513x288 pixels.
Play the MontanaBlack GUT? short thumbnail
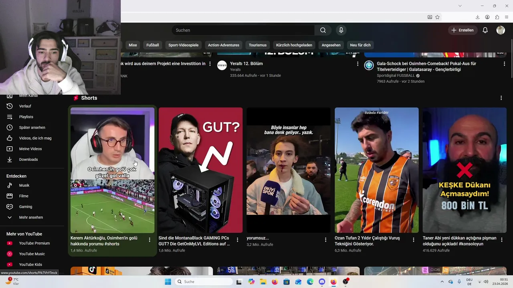pyautogui.click(x=200, y=170)
